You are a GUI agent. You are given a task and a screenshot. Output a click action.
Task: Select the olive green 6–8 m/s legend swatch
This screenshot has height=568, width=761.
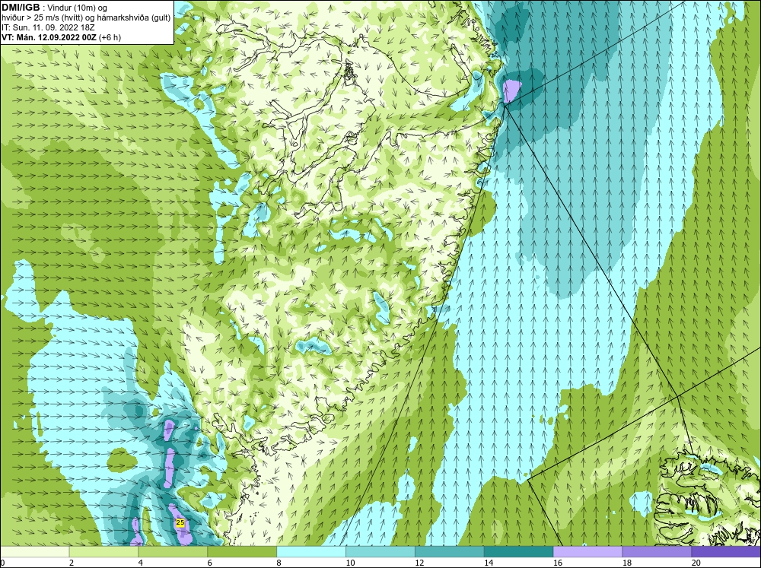(x=242, y=552)
